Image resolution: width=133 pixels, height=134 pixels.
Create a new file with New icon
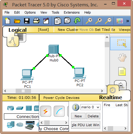pos(7,21)
